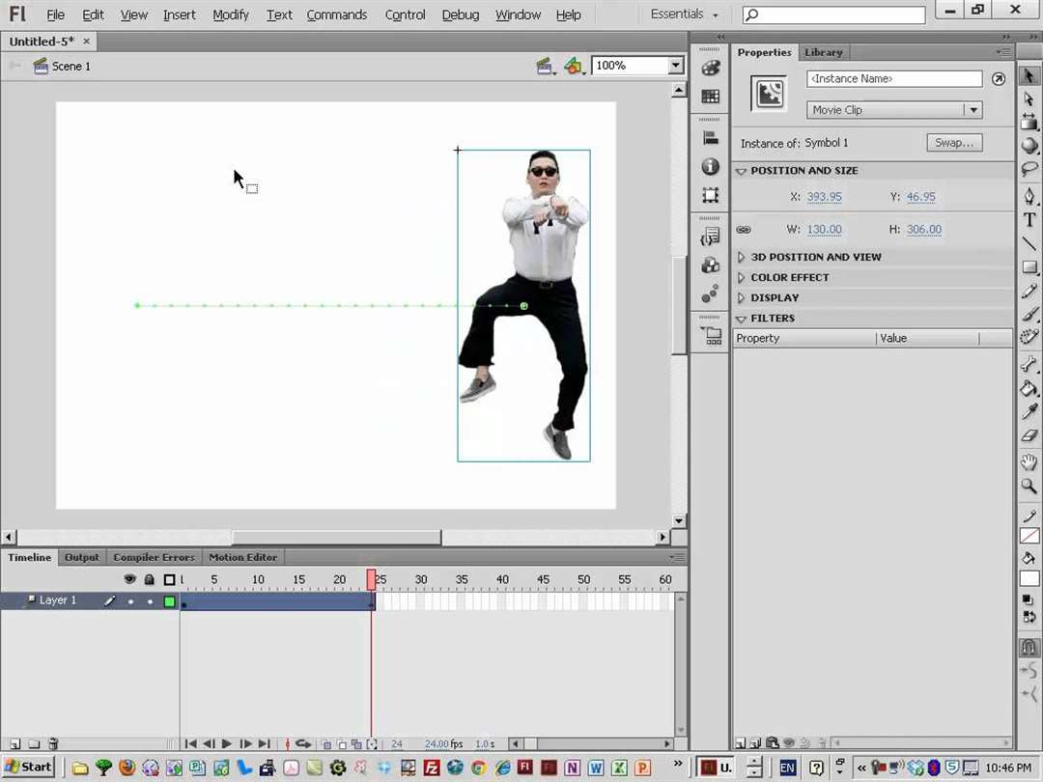Open the Color panel palette icon
Viewport: 1043px width, 782px height.
coord(711,69)
